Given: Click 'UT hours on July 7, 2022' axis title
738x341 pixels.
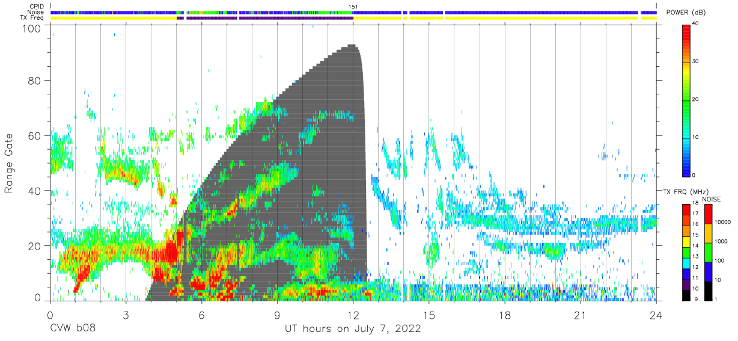Looking at the screenshot, I should pos(353,329).
